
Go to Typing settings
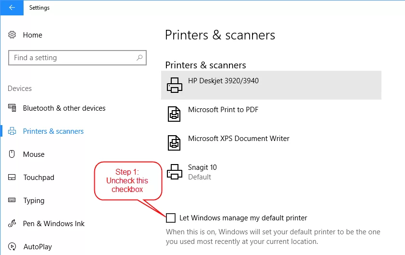click(34, 201)
